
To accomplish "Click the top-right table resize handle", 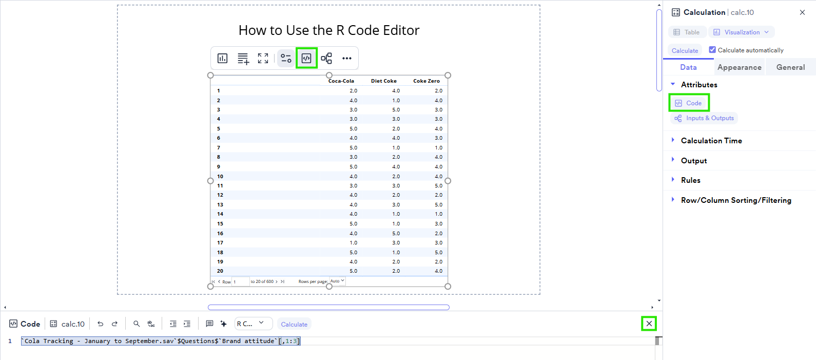I will point(448,75).
